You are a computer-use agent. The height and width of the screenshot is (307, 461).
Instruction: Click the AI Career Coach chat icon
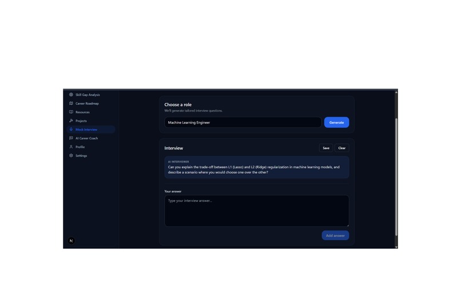coord(71,138)
